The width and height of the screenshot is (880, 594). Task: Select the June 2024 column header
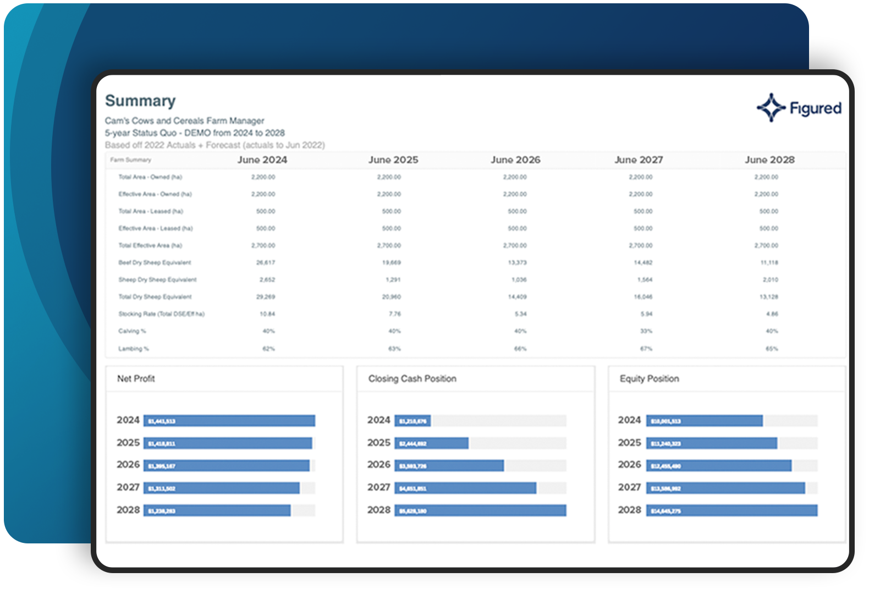(262, 159)
